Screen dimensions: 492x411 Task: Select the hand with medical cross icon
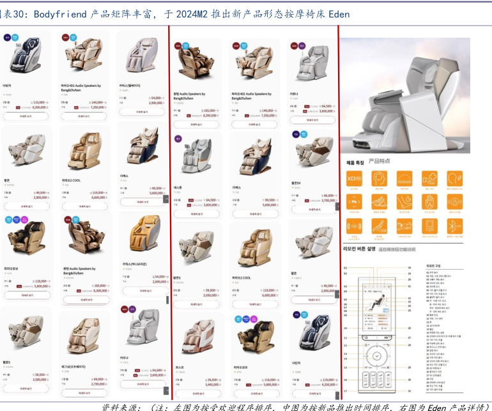point(429,179)
